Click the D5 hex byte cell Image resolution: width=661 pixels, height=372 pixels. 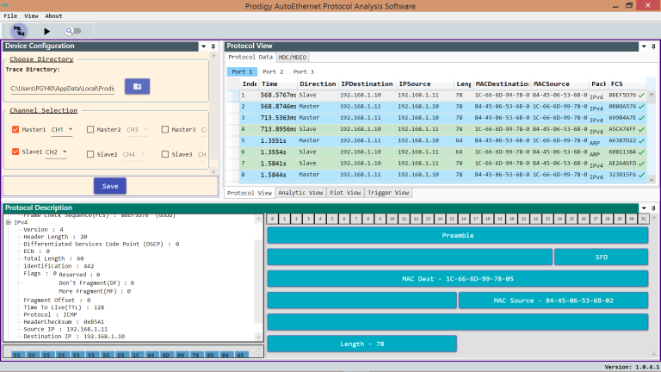pyautogui.click(x=121, y=355)
